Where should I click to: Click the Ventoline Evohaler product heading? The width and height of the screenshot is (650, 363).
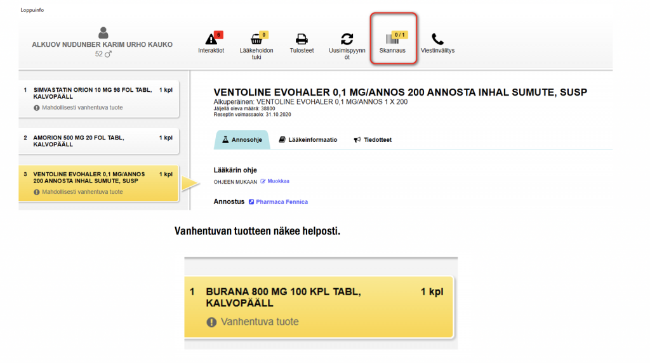400,92
